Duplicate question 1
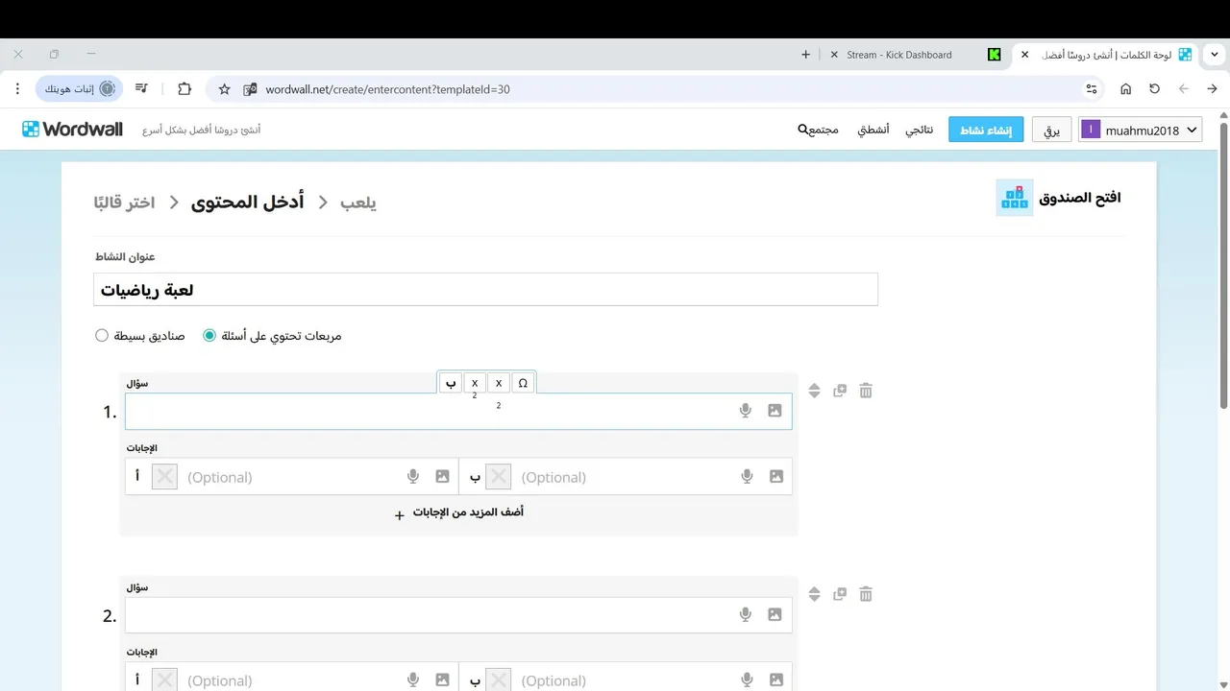The width and height of the screenshot is (1230, 691). (840, 391)
